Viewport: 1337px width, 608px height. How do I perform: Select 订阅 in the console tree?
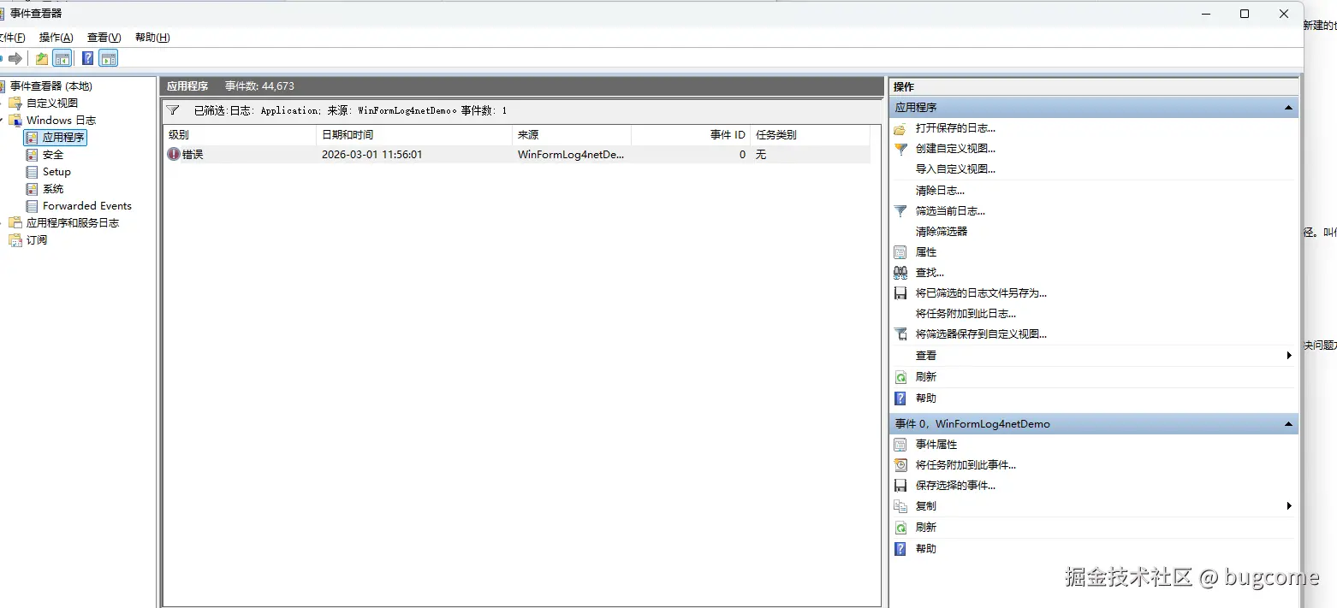click(x=37, y=240)
